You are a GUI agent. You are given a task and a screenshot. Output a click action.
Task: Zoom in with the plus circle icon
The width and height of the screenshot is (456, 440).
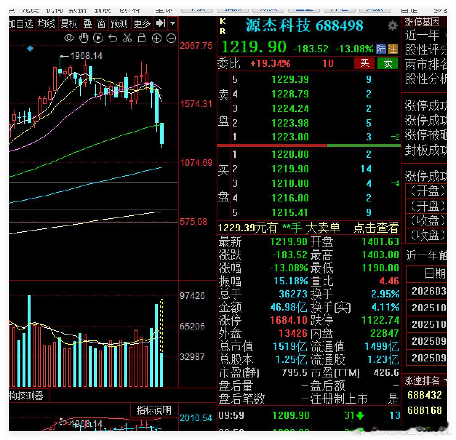click(x=157, y=38)
